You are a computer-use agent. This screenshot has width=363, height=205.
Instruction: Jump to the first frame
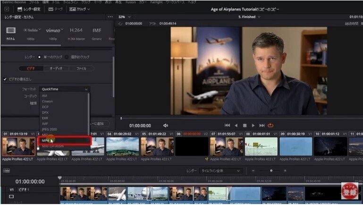coord(227,125)
